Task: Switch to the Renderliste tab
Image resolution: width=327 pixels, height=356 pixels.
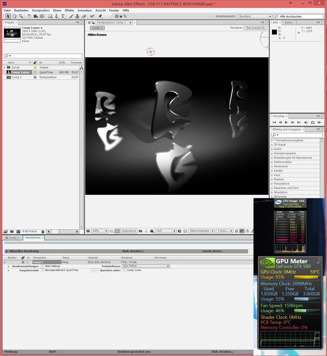Action: click(33, 238)
